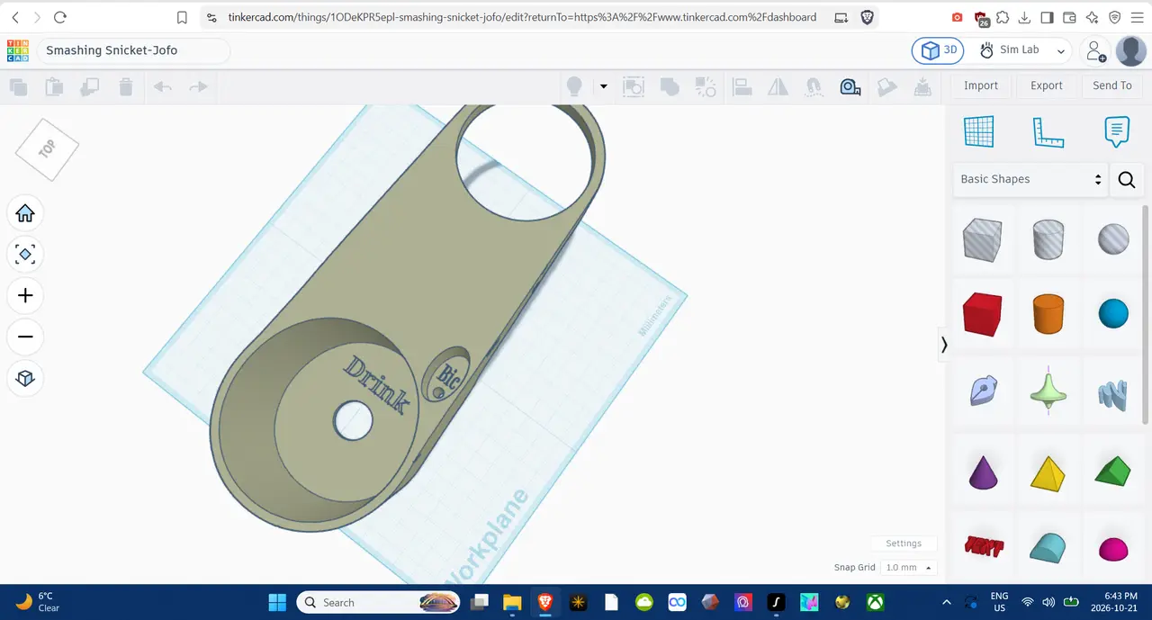Viewport: 1152px width, 620px height.
Task: Zoom in with the plus button
Action: 25,296
